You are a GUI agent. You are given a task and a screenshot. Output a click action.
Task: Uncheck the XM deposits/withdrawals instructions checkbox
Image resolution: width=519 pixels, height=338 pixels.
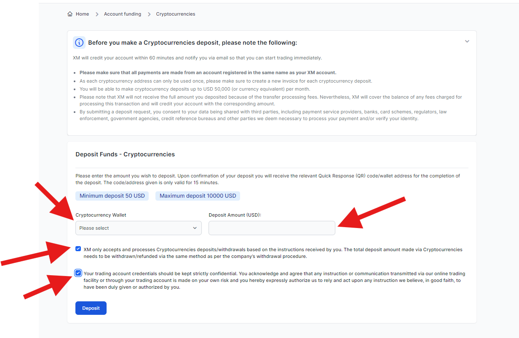[78, 249]
